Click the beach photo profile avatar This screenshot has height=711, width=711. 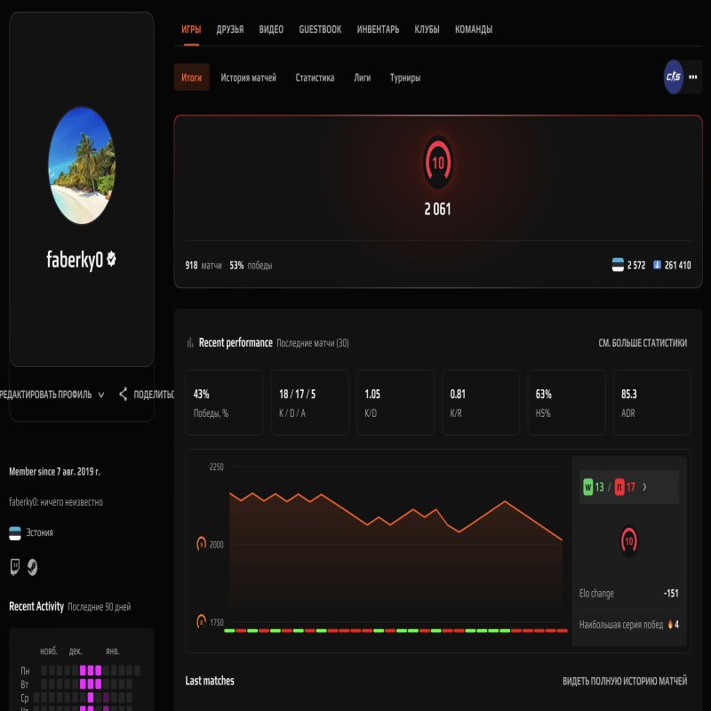pos(81,165)
